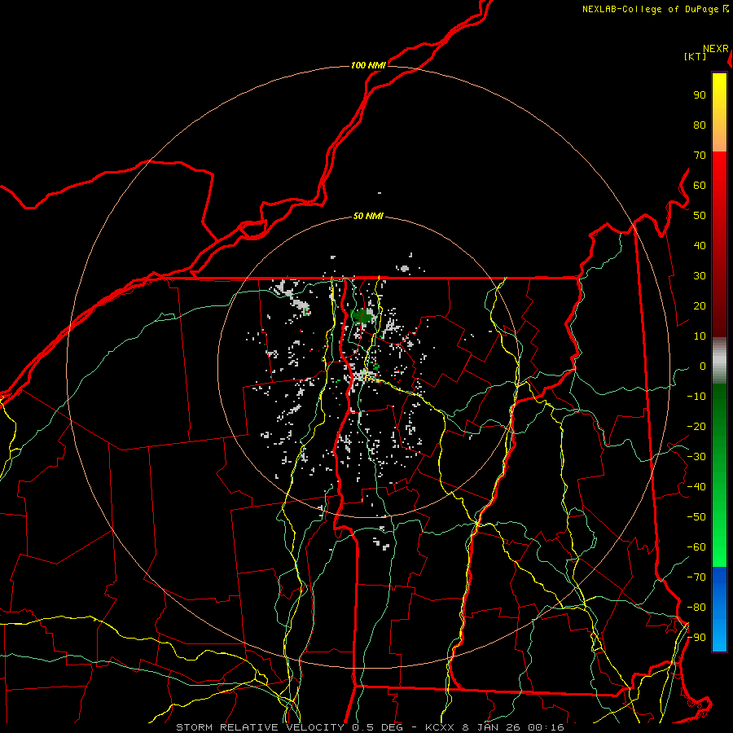Pick the yellow segment of the color bar

click(719, 112)
